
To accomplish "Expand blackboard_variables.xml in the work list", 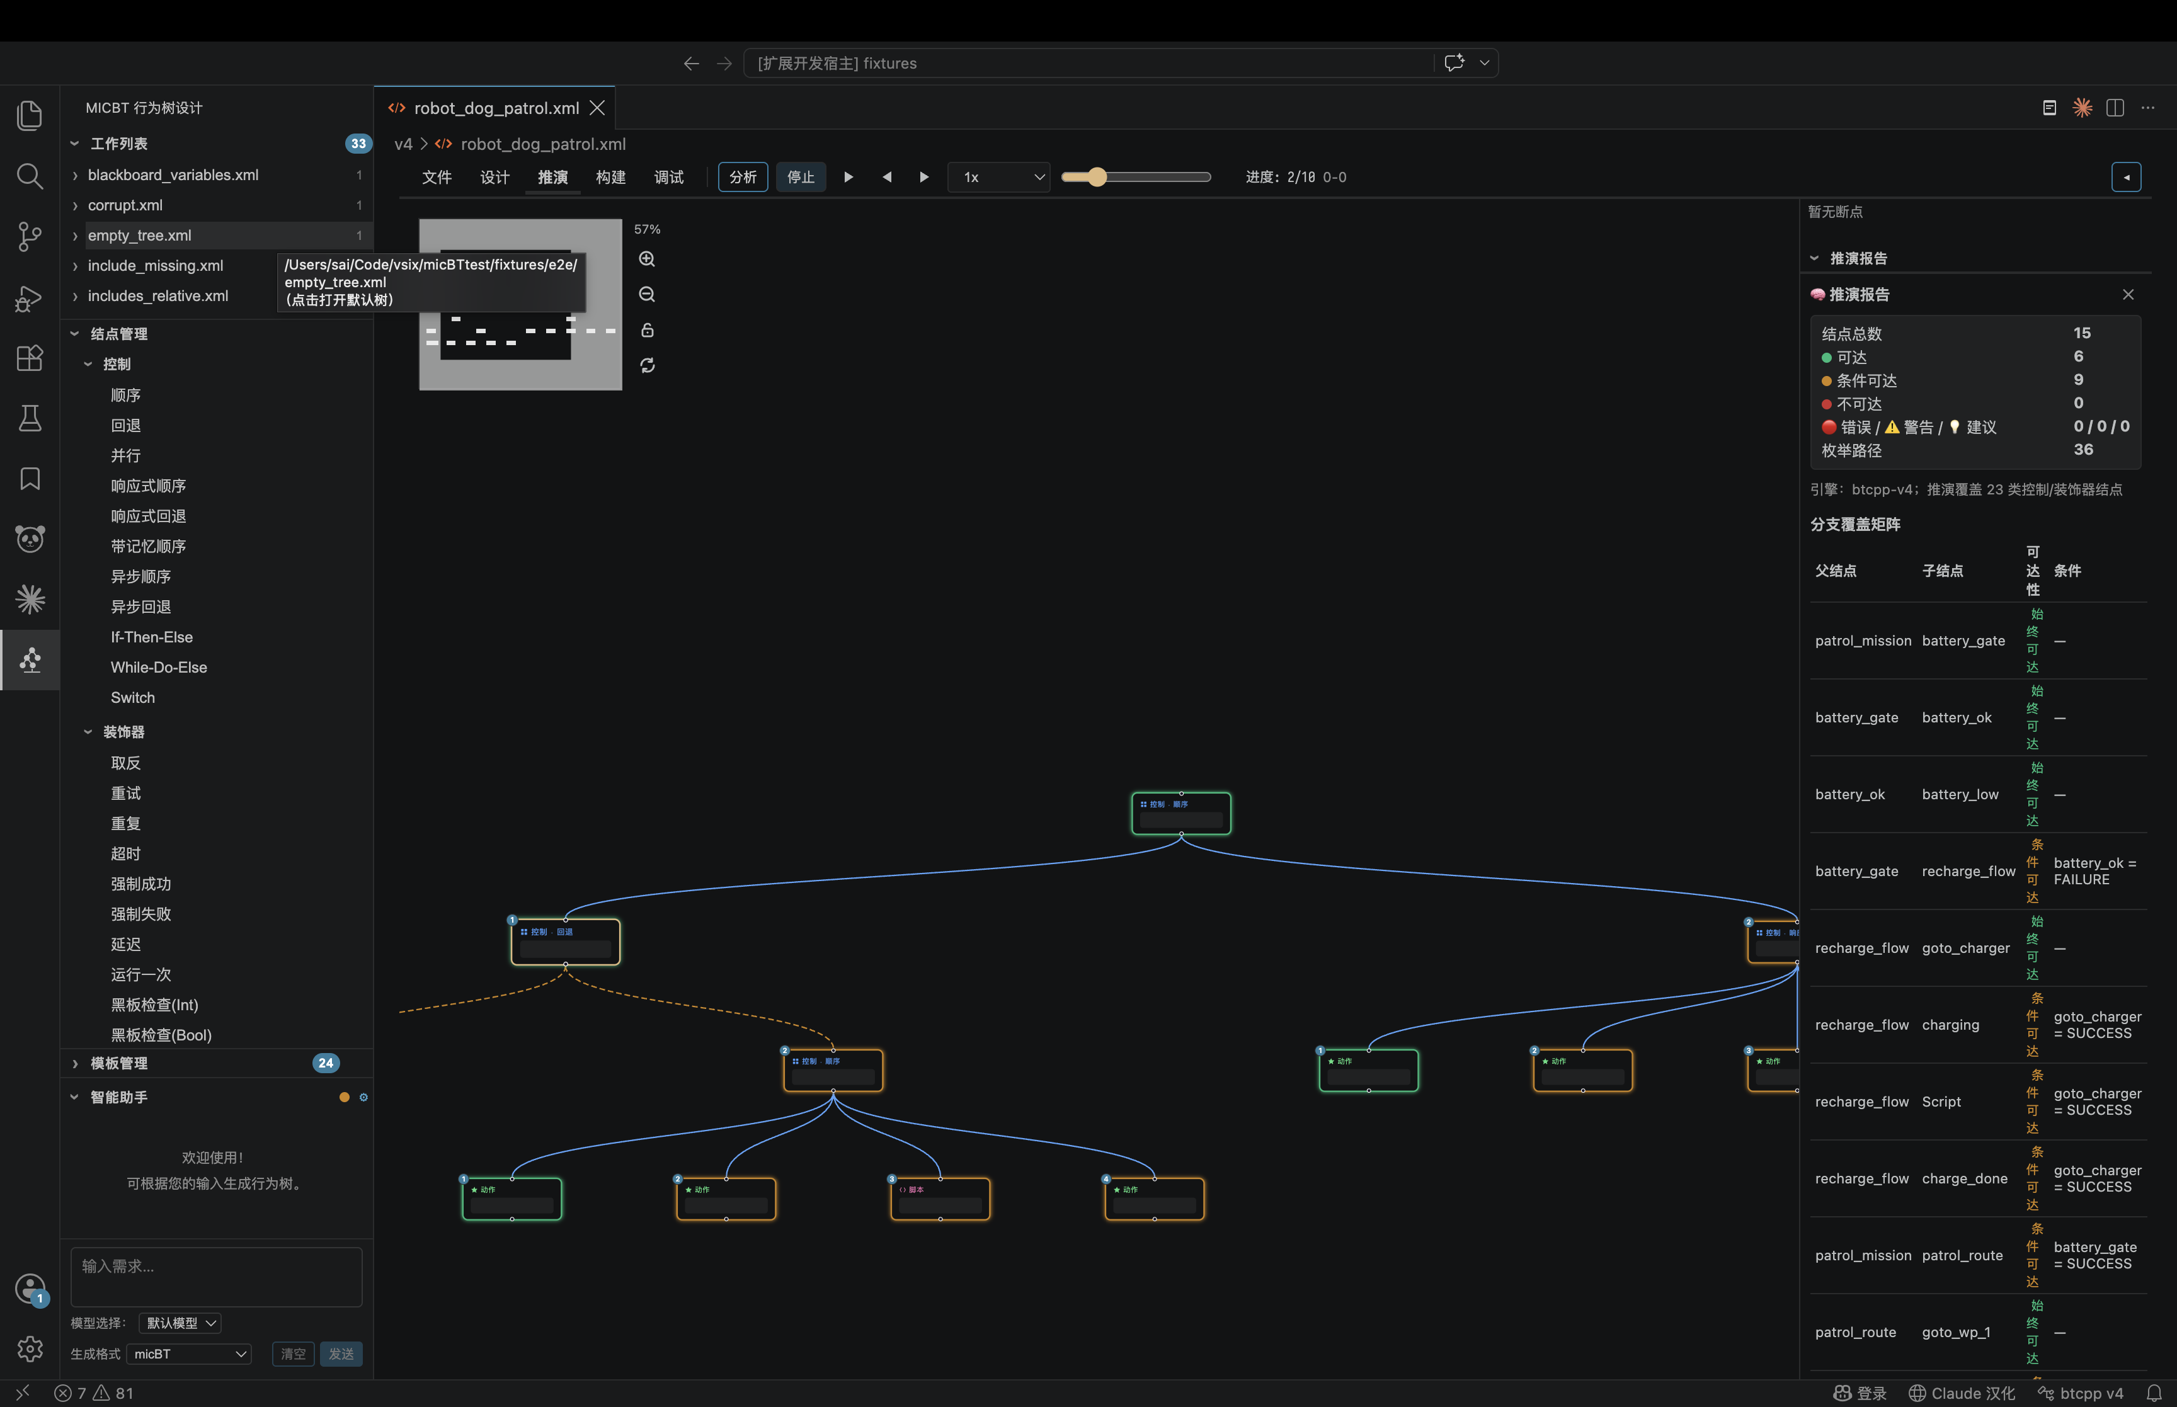I will (75, 174).
